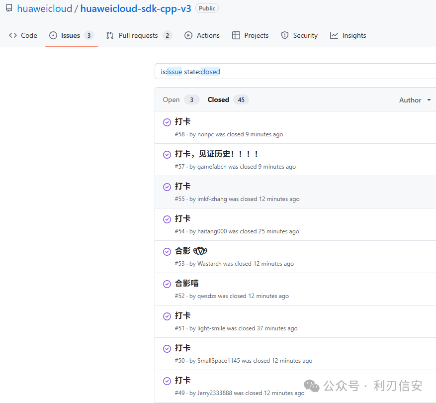Click the Public visibility badge

point(207,8)
